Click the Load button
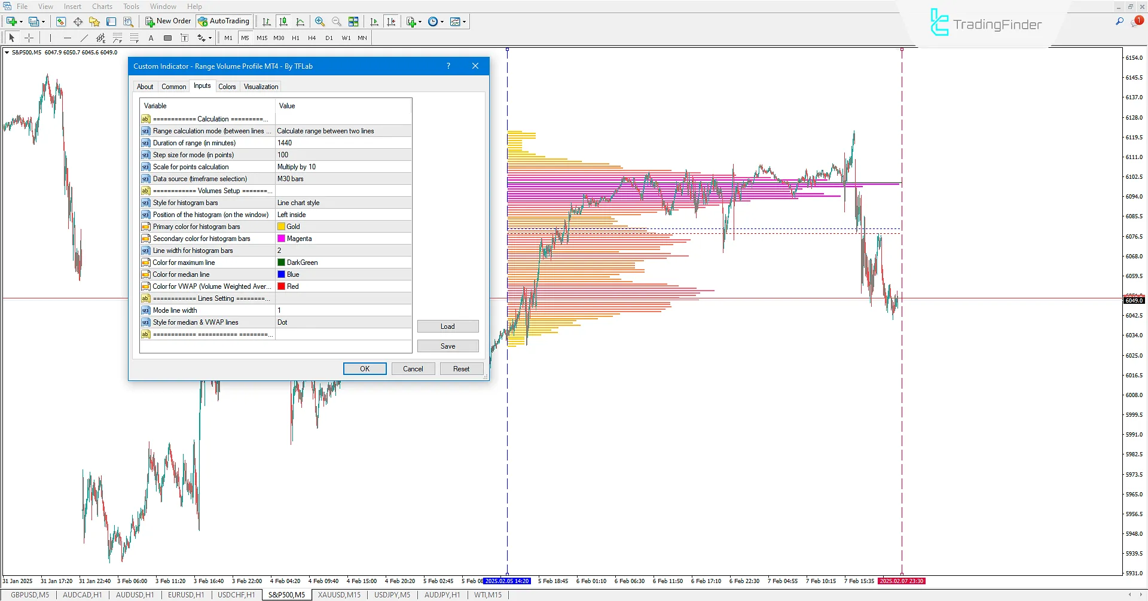The image size is (1148, 601). coord(448,326)
